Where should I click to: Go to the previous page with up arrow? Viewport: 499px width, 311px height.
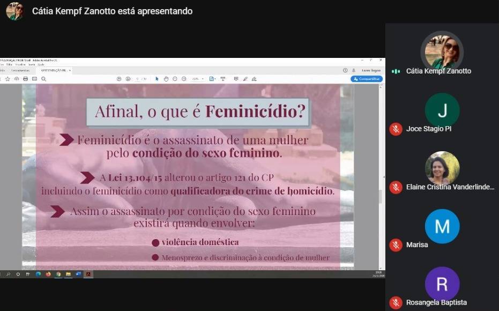coord(119,79)
